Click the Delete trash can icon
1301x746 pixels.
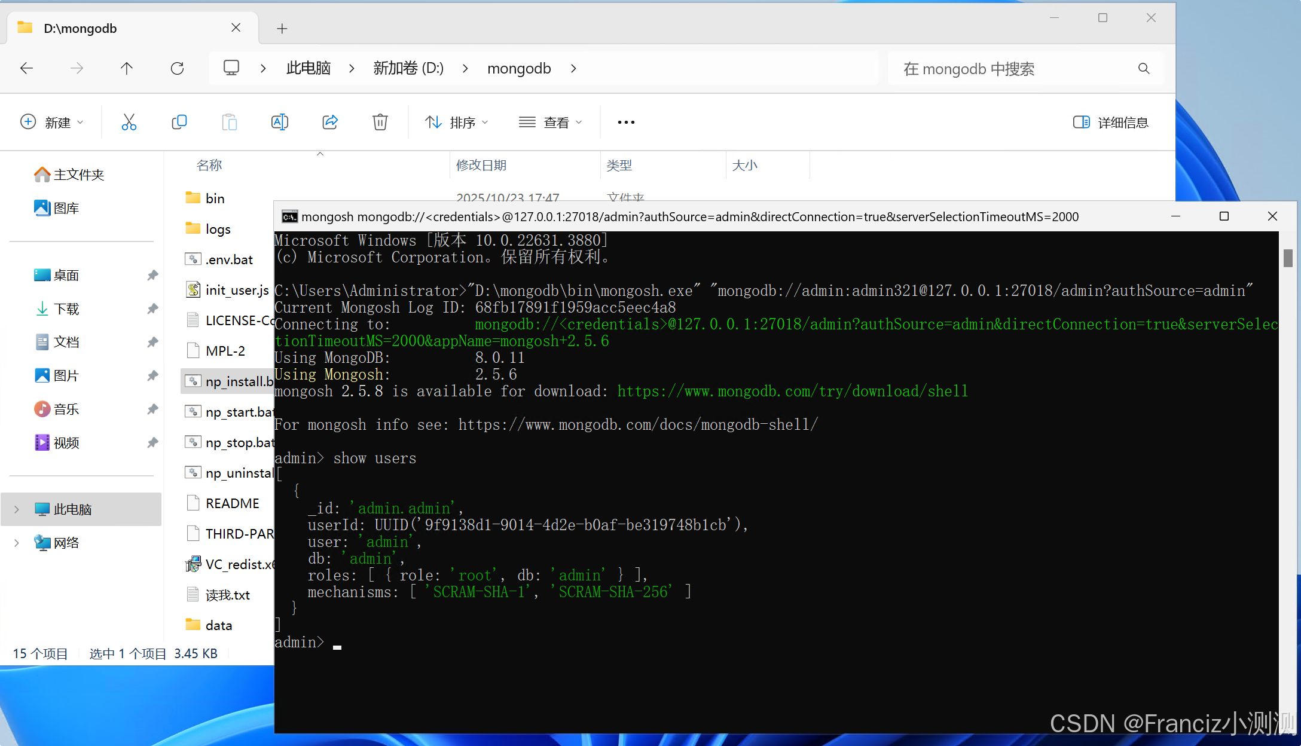point(380,123)
